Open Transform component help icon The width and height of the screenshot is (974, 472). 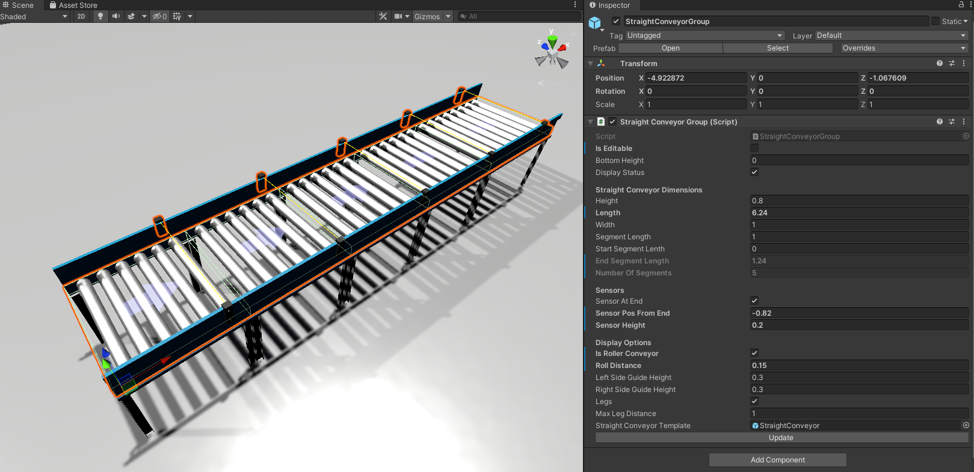(x=940, y=63)
